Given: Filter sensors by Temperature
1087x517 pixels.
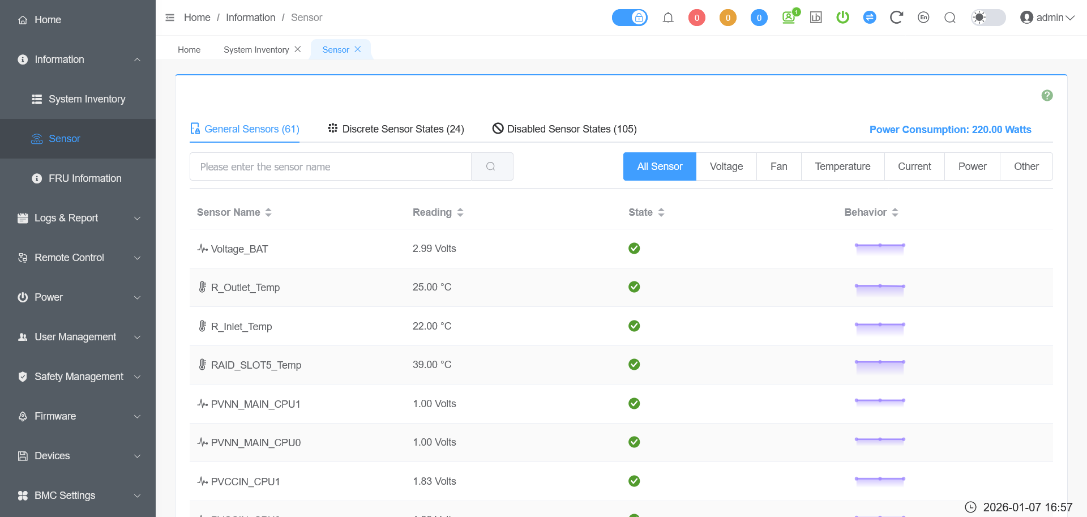Looking at the screenshot, I should [x=842, y=166].
